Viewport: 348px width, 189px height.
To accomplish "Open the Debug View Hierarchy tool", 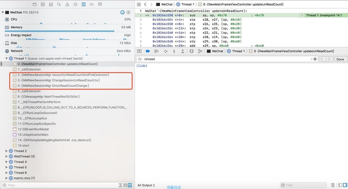I will coord(191,51).
